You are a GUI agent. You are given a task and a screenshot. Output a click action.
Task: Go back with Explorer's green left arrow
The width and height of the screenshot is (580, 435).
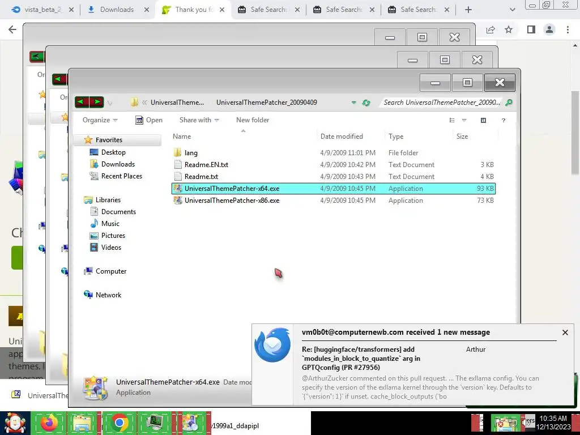pos(82,102)
